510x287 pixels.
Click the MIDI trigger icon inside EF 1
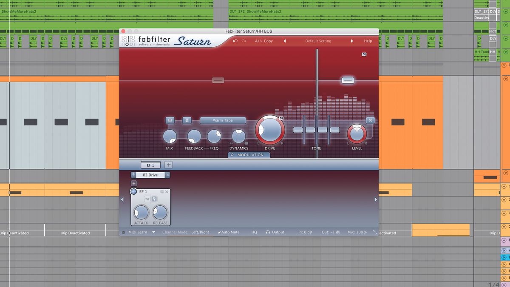[x=154, y=199]
